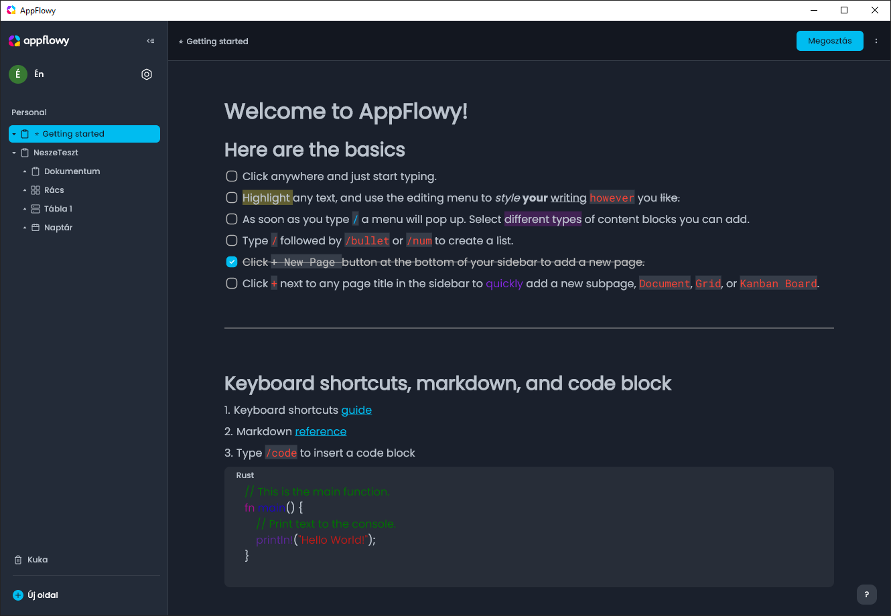Click the Megosztás share button

click(830, 41)
